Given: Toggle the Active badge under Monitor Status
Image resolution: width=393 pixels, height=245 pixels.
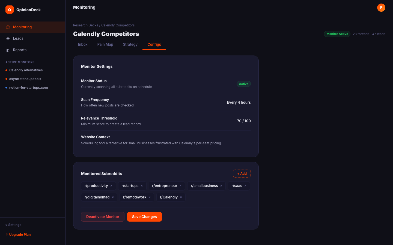Looking at the screenshot, I should pos(243,84).
